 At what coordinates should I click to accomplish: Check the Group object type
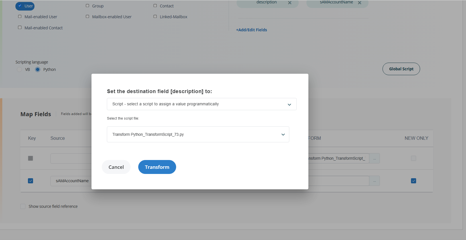tap(87, 6)
